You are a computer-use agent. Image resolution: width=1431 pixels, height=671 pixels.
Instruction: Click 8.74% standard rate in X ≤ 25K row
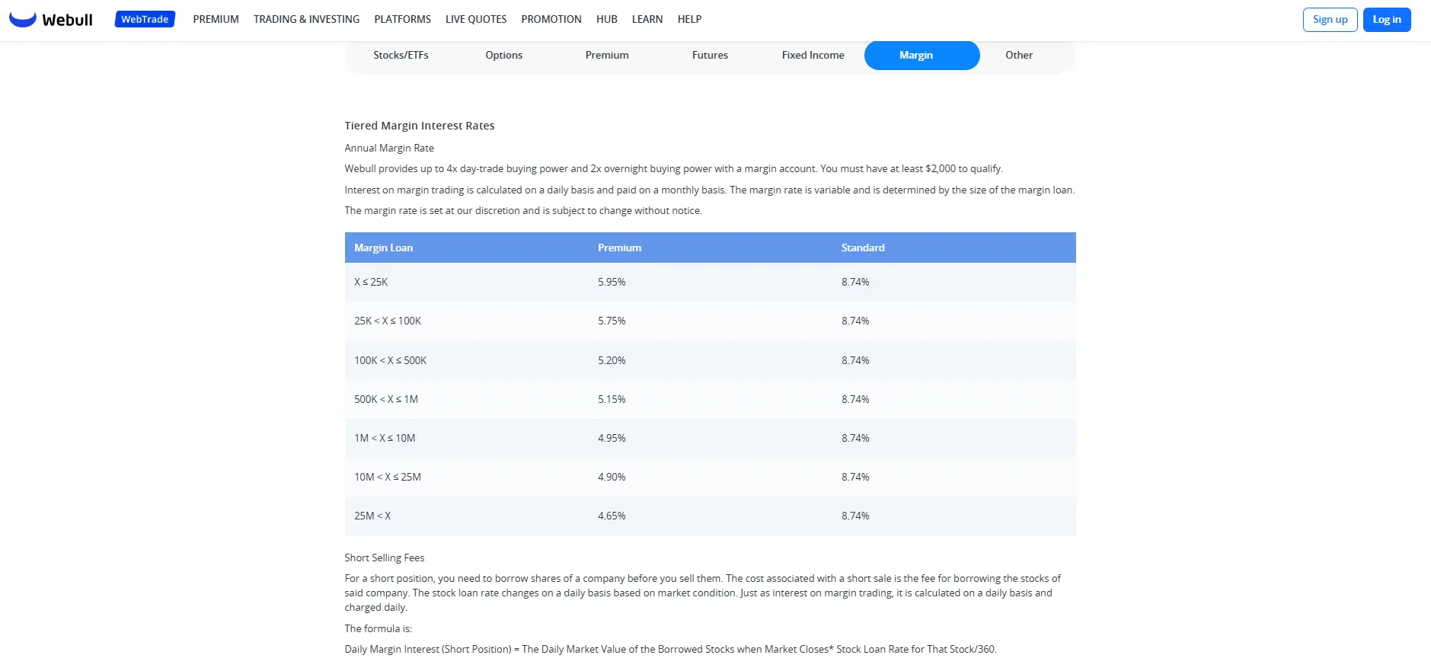tap(855, 282)
